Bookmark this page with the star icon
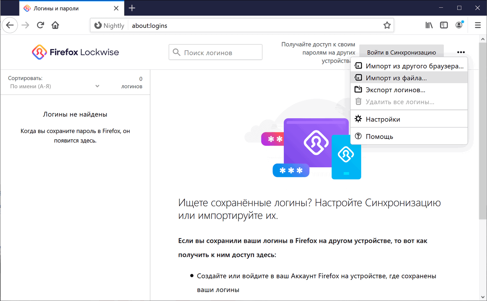 click(x=387, y=25)
